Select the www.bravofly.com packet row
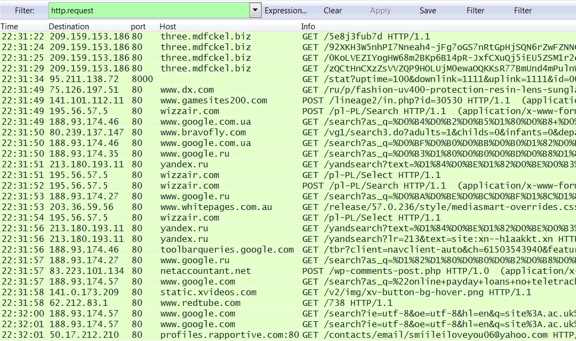Image resolution: width=576 pixels, height=341 pixels. click(203, 133)
